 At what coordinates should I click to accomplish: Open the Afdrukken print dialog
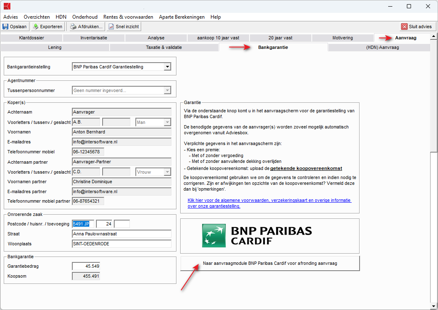(86, 27)
